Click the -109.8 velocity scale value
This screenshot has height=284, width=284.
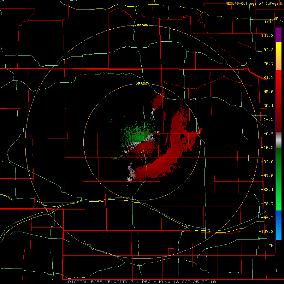[267, 232]
